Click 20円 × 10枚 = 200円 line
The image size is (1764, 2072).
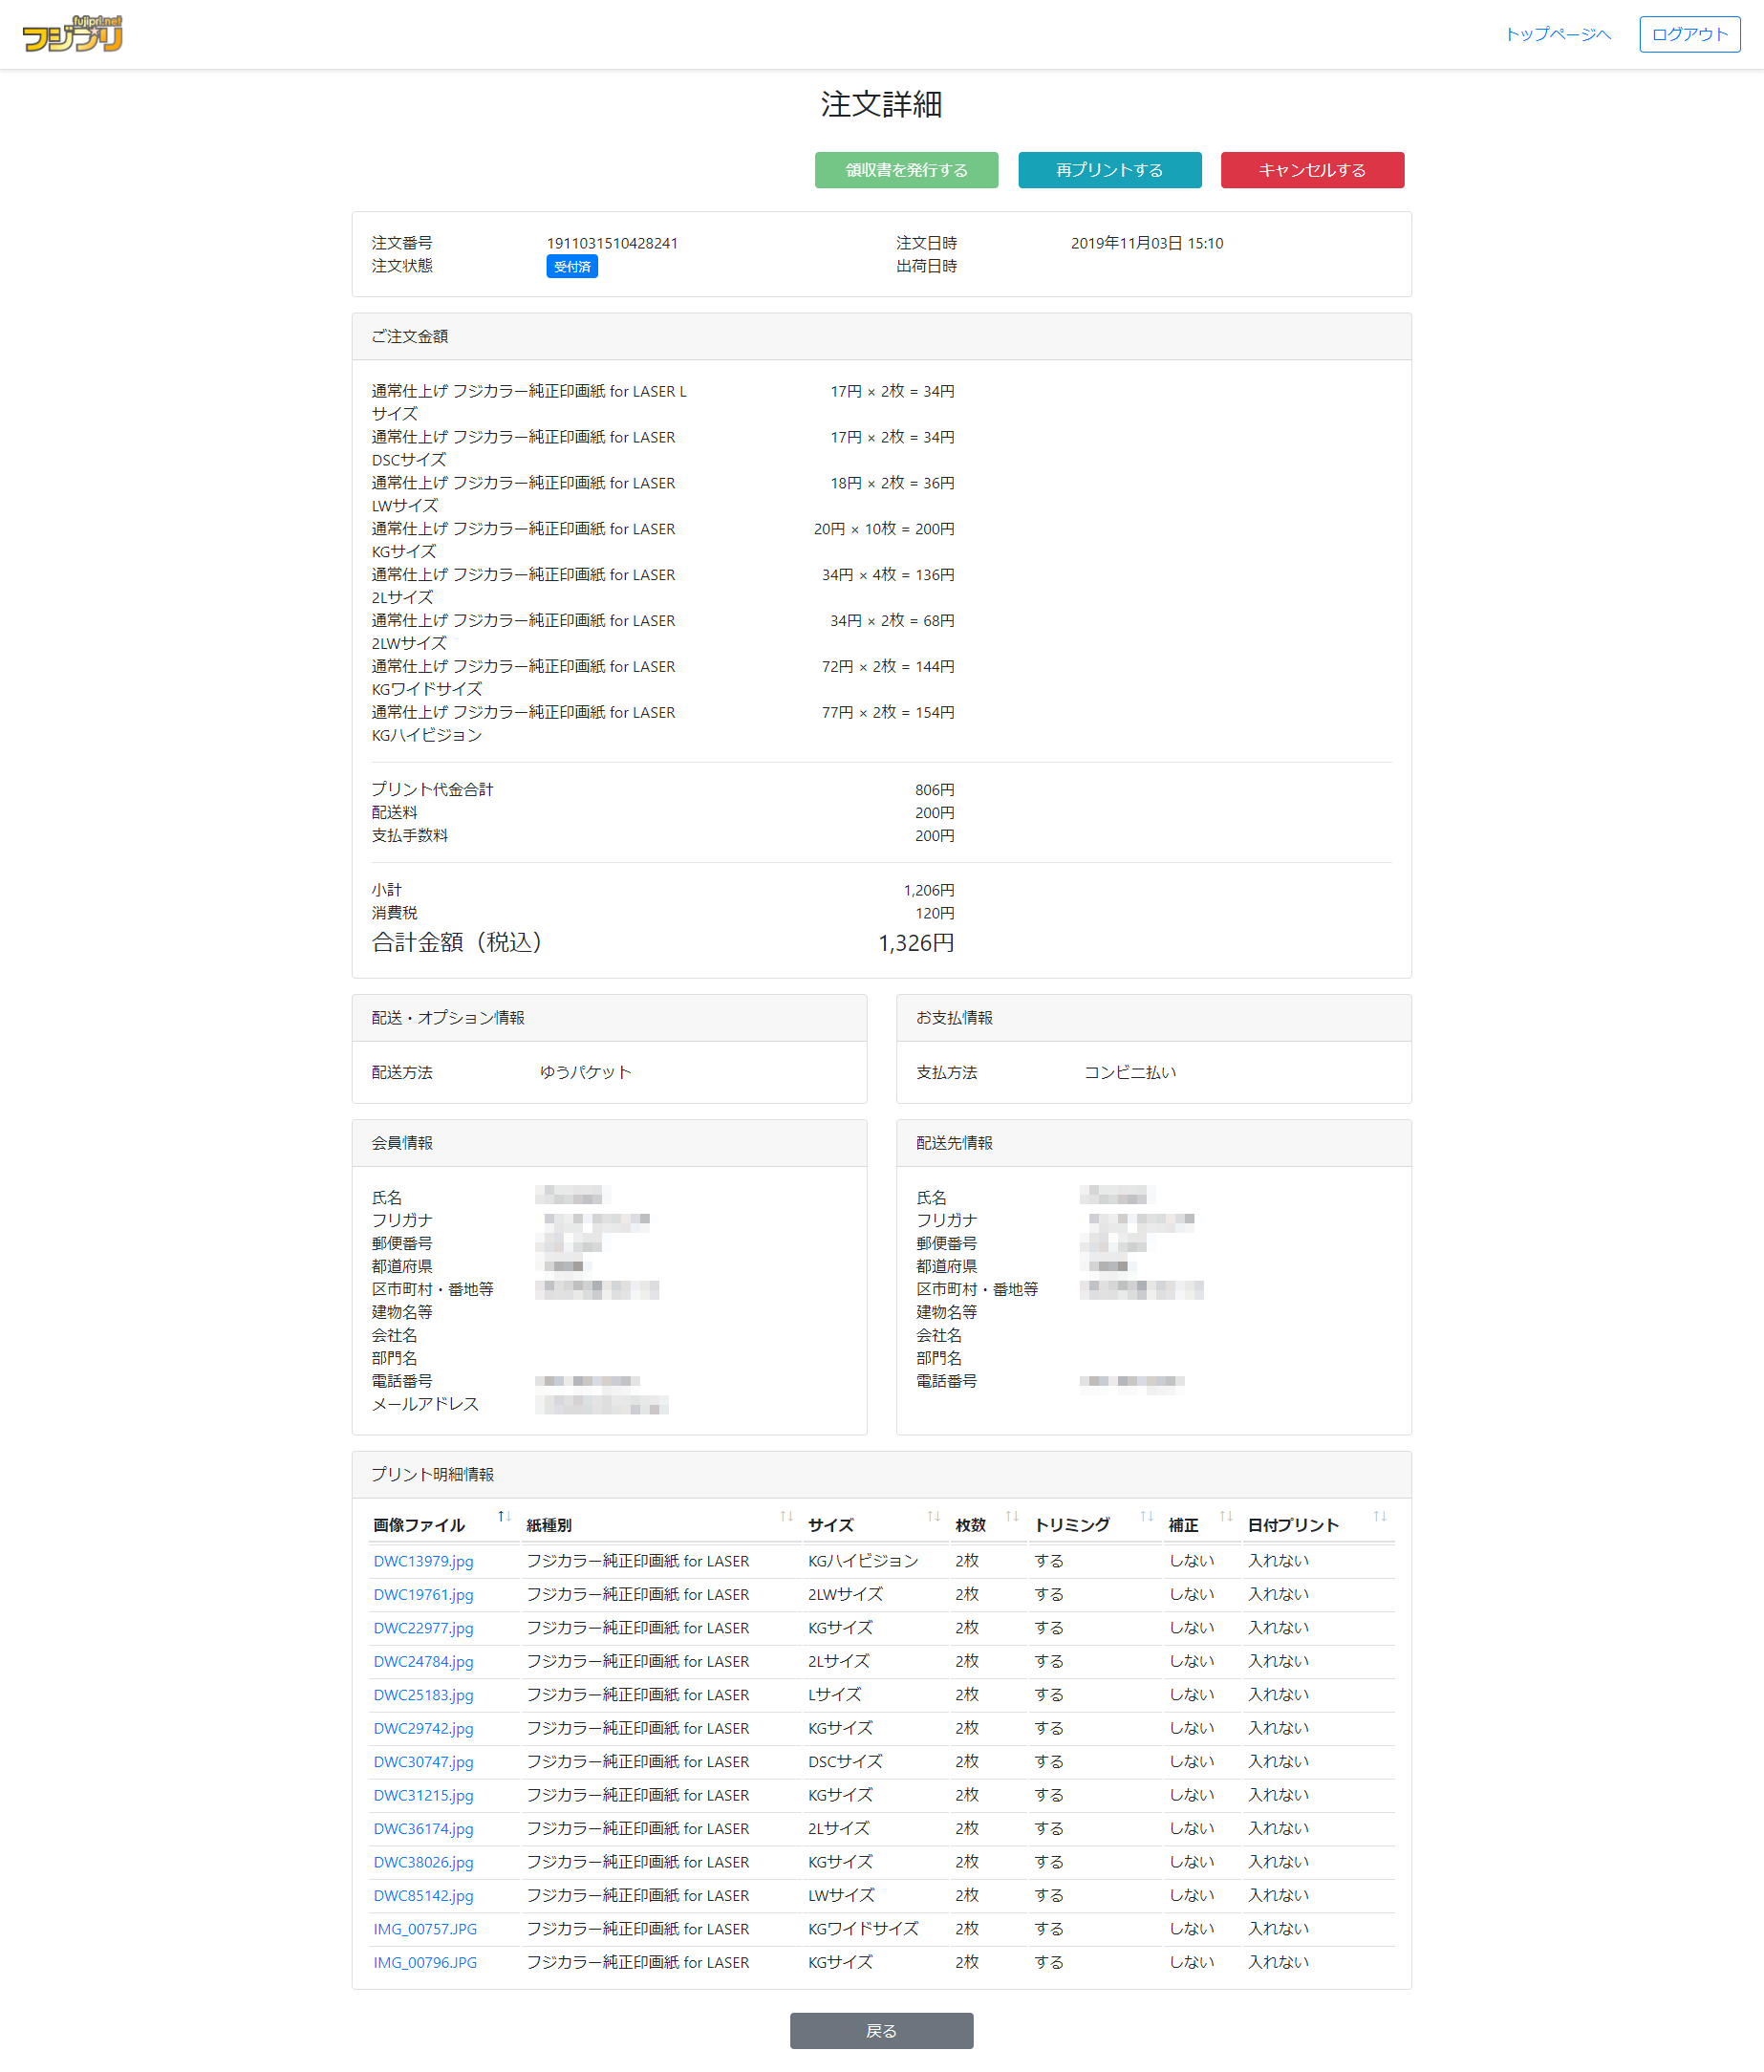click(x=884, y=529)
